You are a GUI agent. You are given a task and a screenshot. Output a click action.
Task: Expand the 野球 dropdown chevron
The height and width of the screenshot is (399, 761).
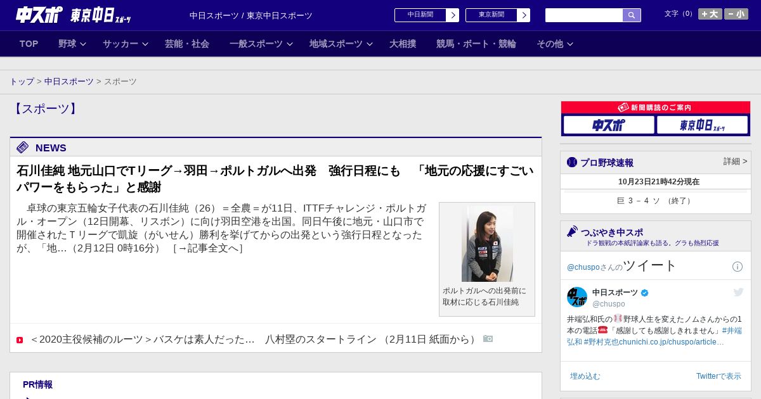[83, 44]
